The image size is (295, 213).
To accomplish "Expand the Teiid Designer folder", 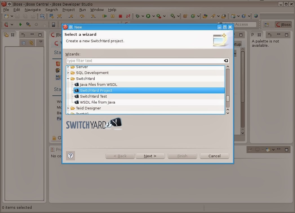I will point(68,108).
